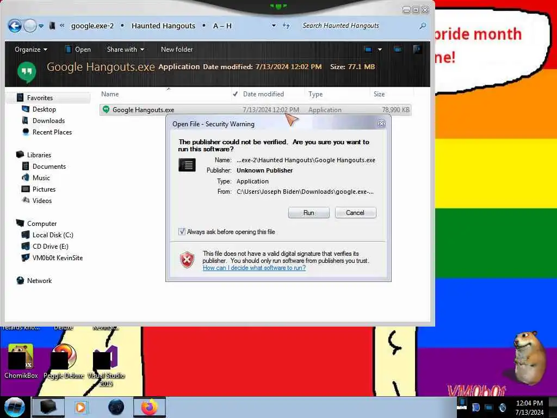557x418 pixels.
Task: Open Desktop in Favorites
Action: 44,109
